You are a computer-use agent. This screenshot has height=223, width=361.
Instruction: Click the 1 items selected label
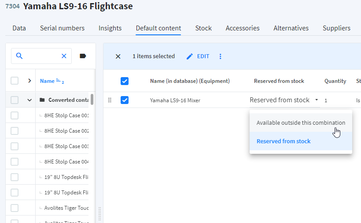pos(154,56)
